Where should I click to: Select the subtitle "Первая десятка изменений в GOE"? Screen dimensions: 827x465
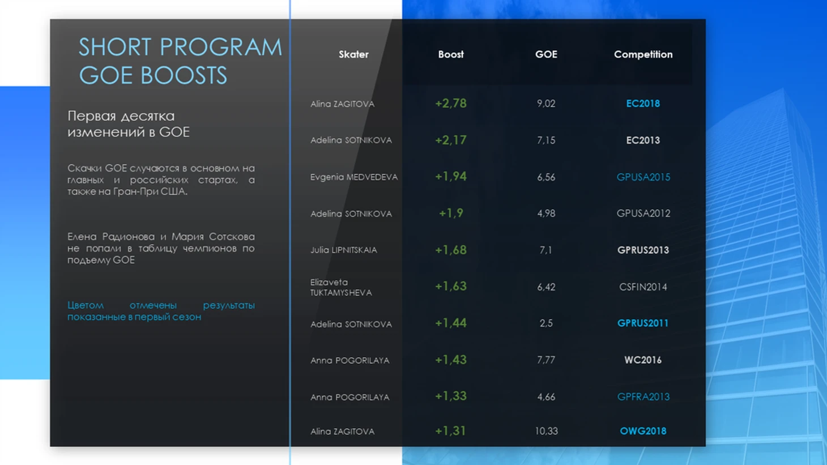pyautogui.click(x=129, y=123)
